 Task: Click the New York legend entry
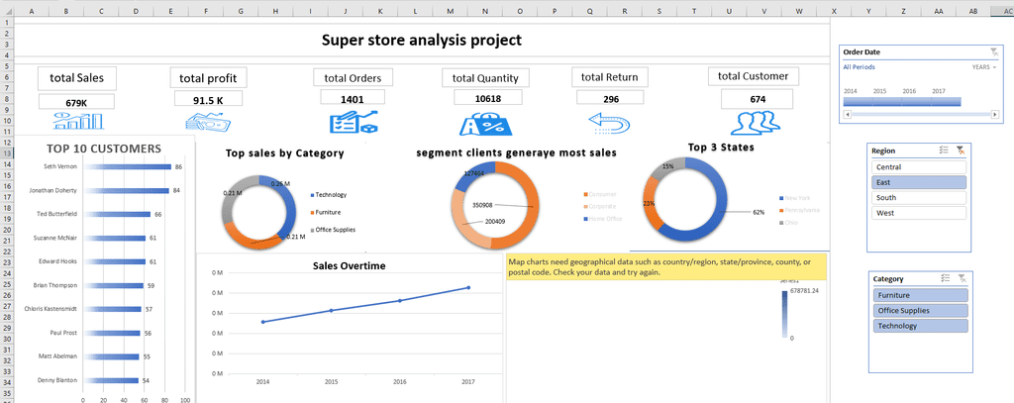point(797,198)
